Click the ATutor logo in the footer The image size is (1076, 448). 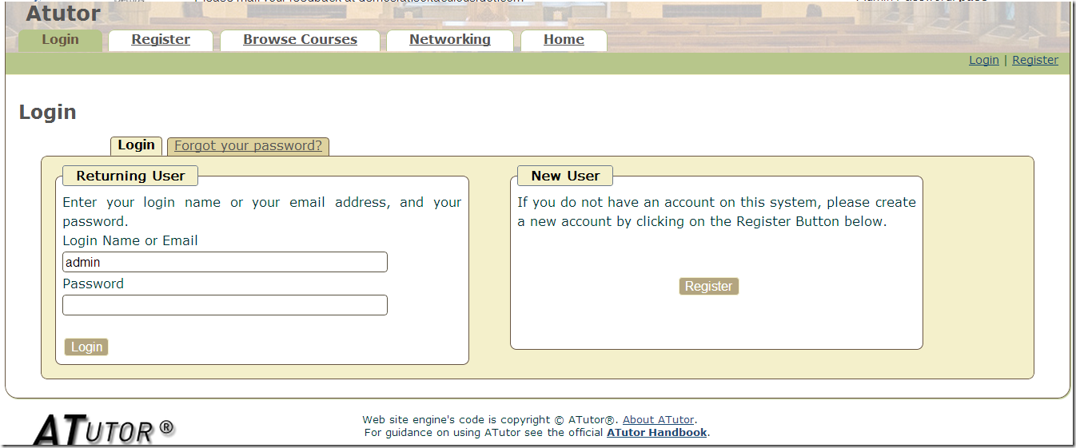(x=103, y=429)
